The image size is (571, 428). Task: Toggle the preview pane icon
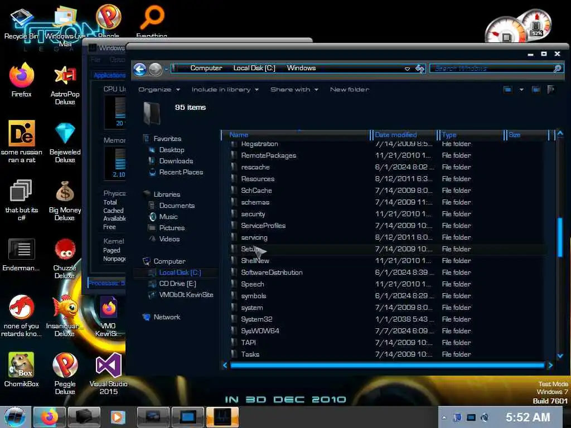(536, 90)
